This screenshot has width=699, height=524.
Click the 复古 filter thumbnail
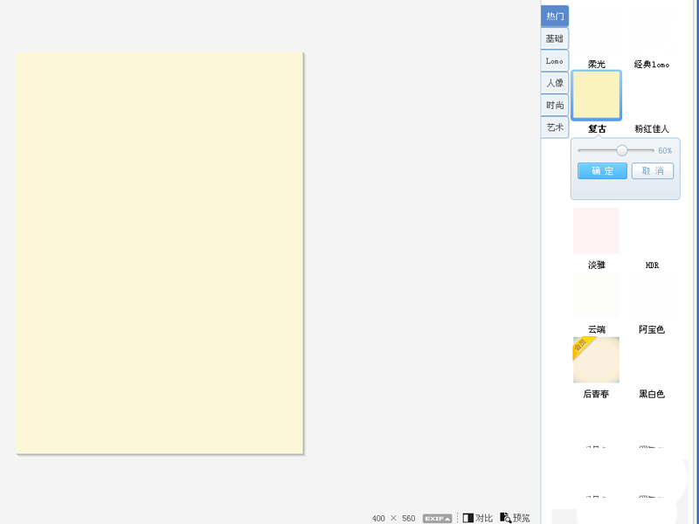[597, 95]
